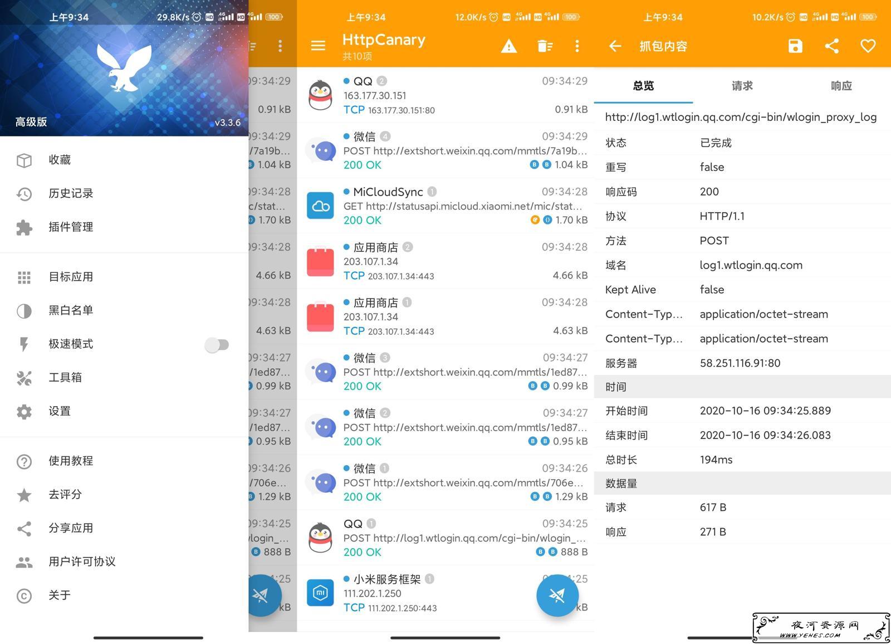This screenshot has width=891, height=644.
Task: Open the QQ wtlogin POST entry icon at 09:34:25
Action: (x=320, y=538)
